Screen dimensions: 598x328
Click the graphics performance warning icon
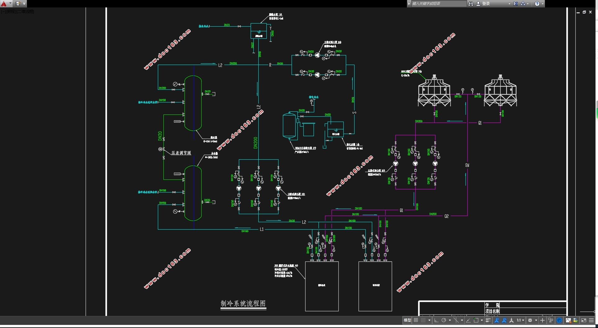coord(569,320)
